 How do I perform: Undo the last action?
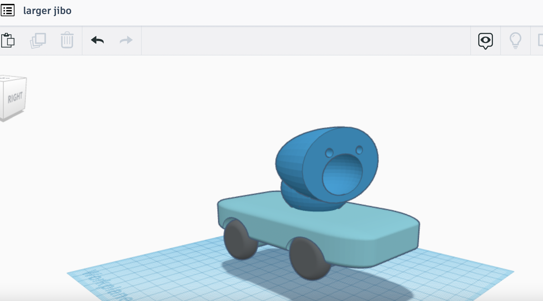[97, 40]
